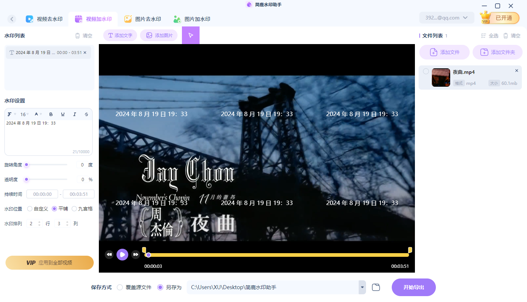Remove the 00:00 - 03:51 watermark entry
The width and height of the screenshot is (527, 302).
[x=85, y=53]
